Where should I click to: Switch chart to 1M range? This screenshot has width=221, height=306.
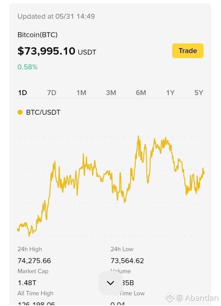(x=81, y=93)
